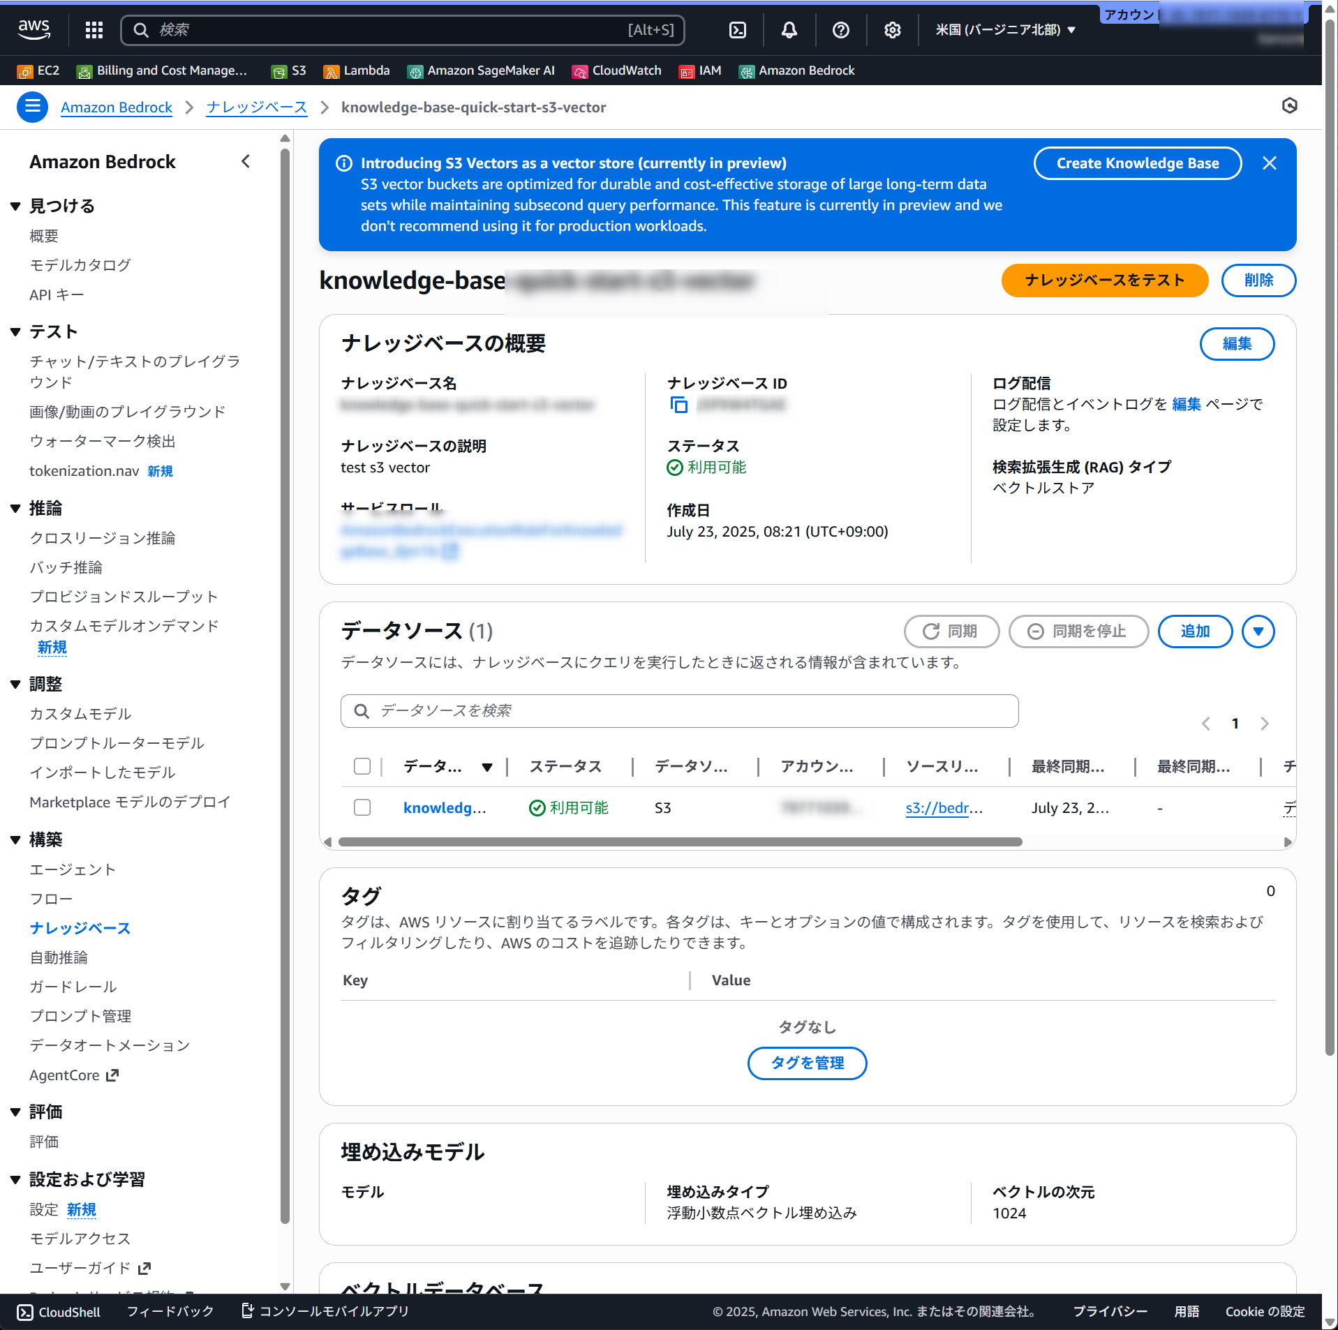Open the help question mark menu
1338x1330 pixels.
tap(840, 29)
